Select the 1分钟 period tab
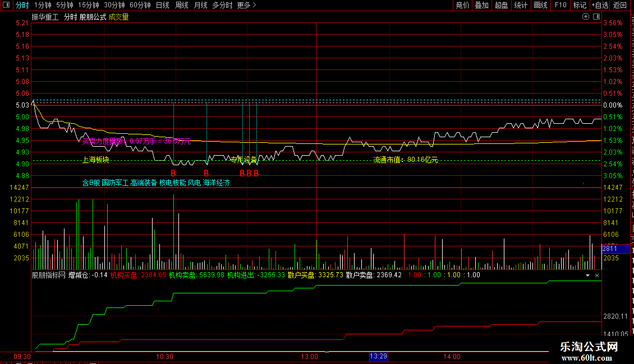 click(x=43, y=5)
